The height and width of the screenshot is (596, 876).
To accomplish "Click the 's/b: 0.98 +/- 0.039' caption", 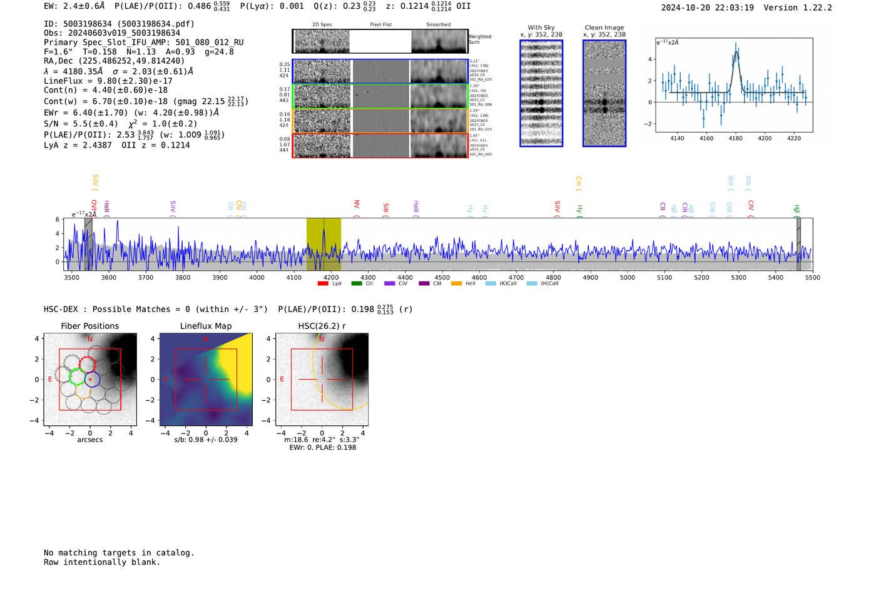I will coord(206,440).
